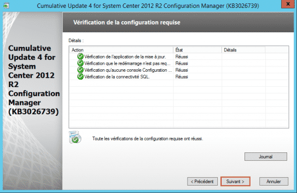Open the Journal log button
Screen dimensions: 297x193
(x=265, y=157)
